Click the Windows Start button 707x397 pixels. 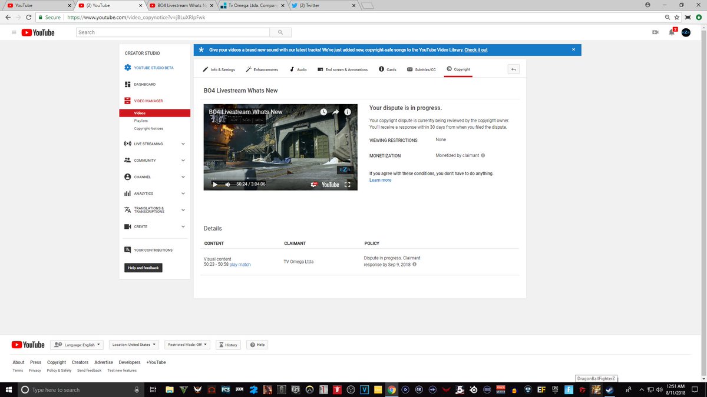(x=9, y=389)
